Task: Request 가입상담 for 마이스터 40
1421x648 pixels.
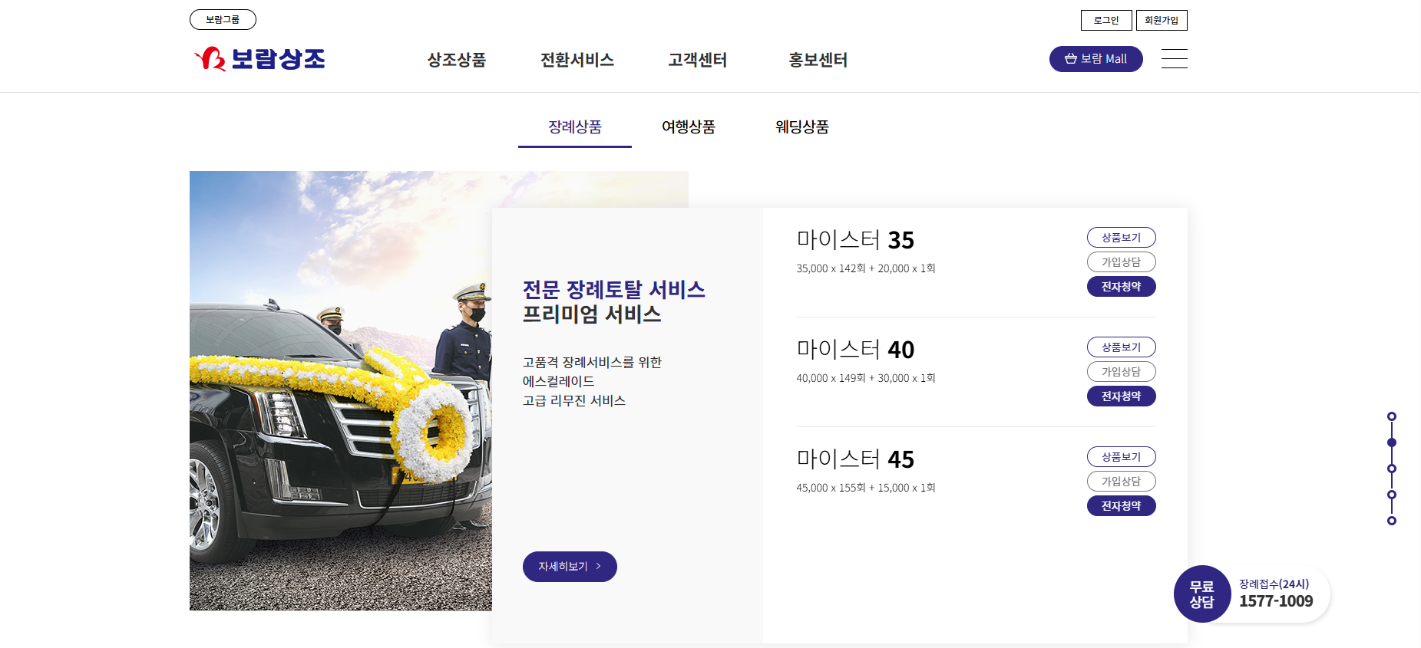Action: (x=1122, y=372)
